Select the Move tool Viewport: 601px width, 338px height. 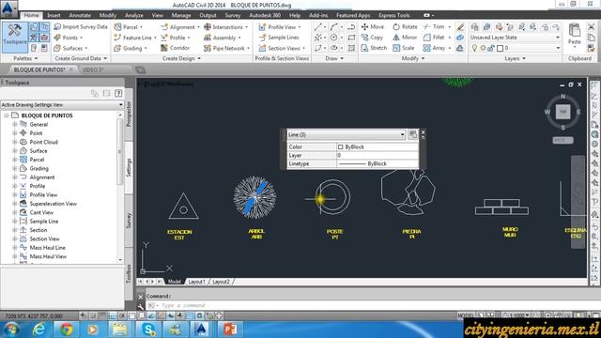pyautogui.click(x=373, y=27)
